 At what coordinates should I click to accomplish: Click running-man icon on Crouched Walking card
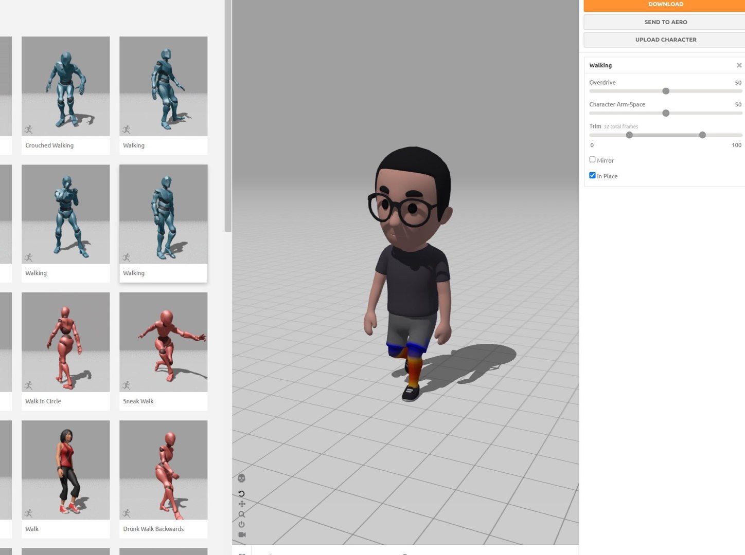click(x=29, y=129)
